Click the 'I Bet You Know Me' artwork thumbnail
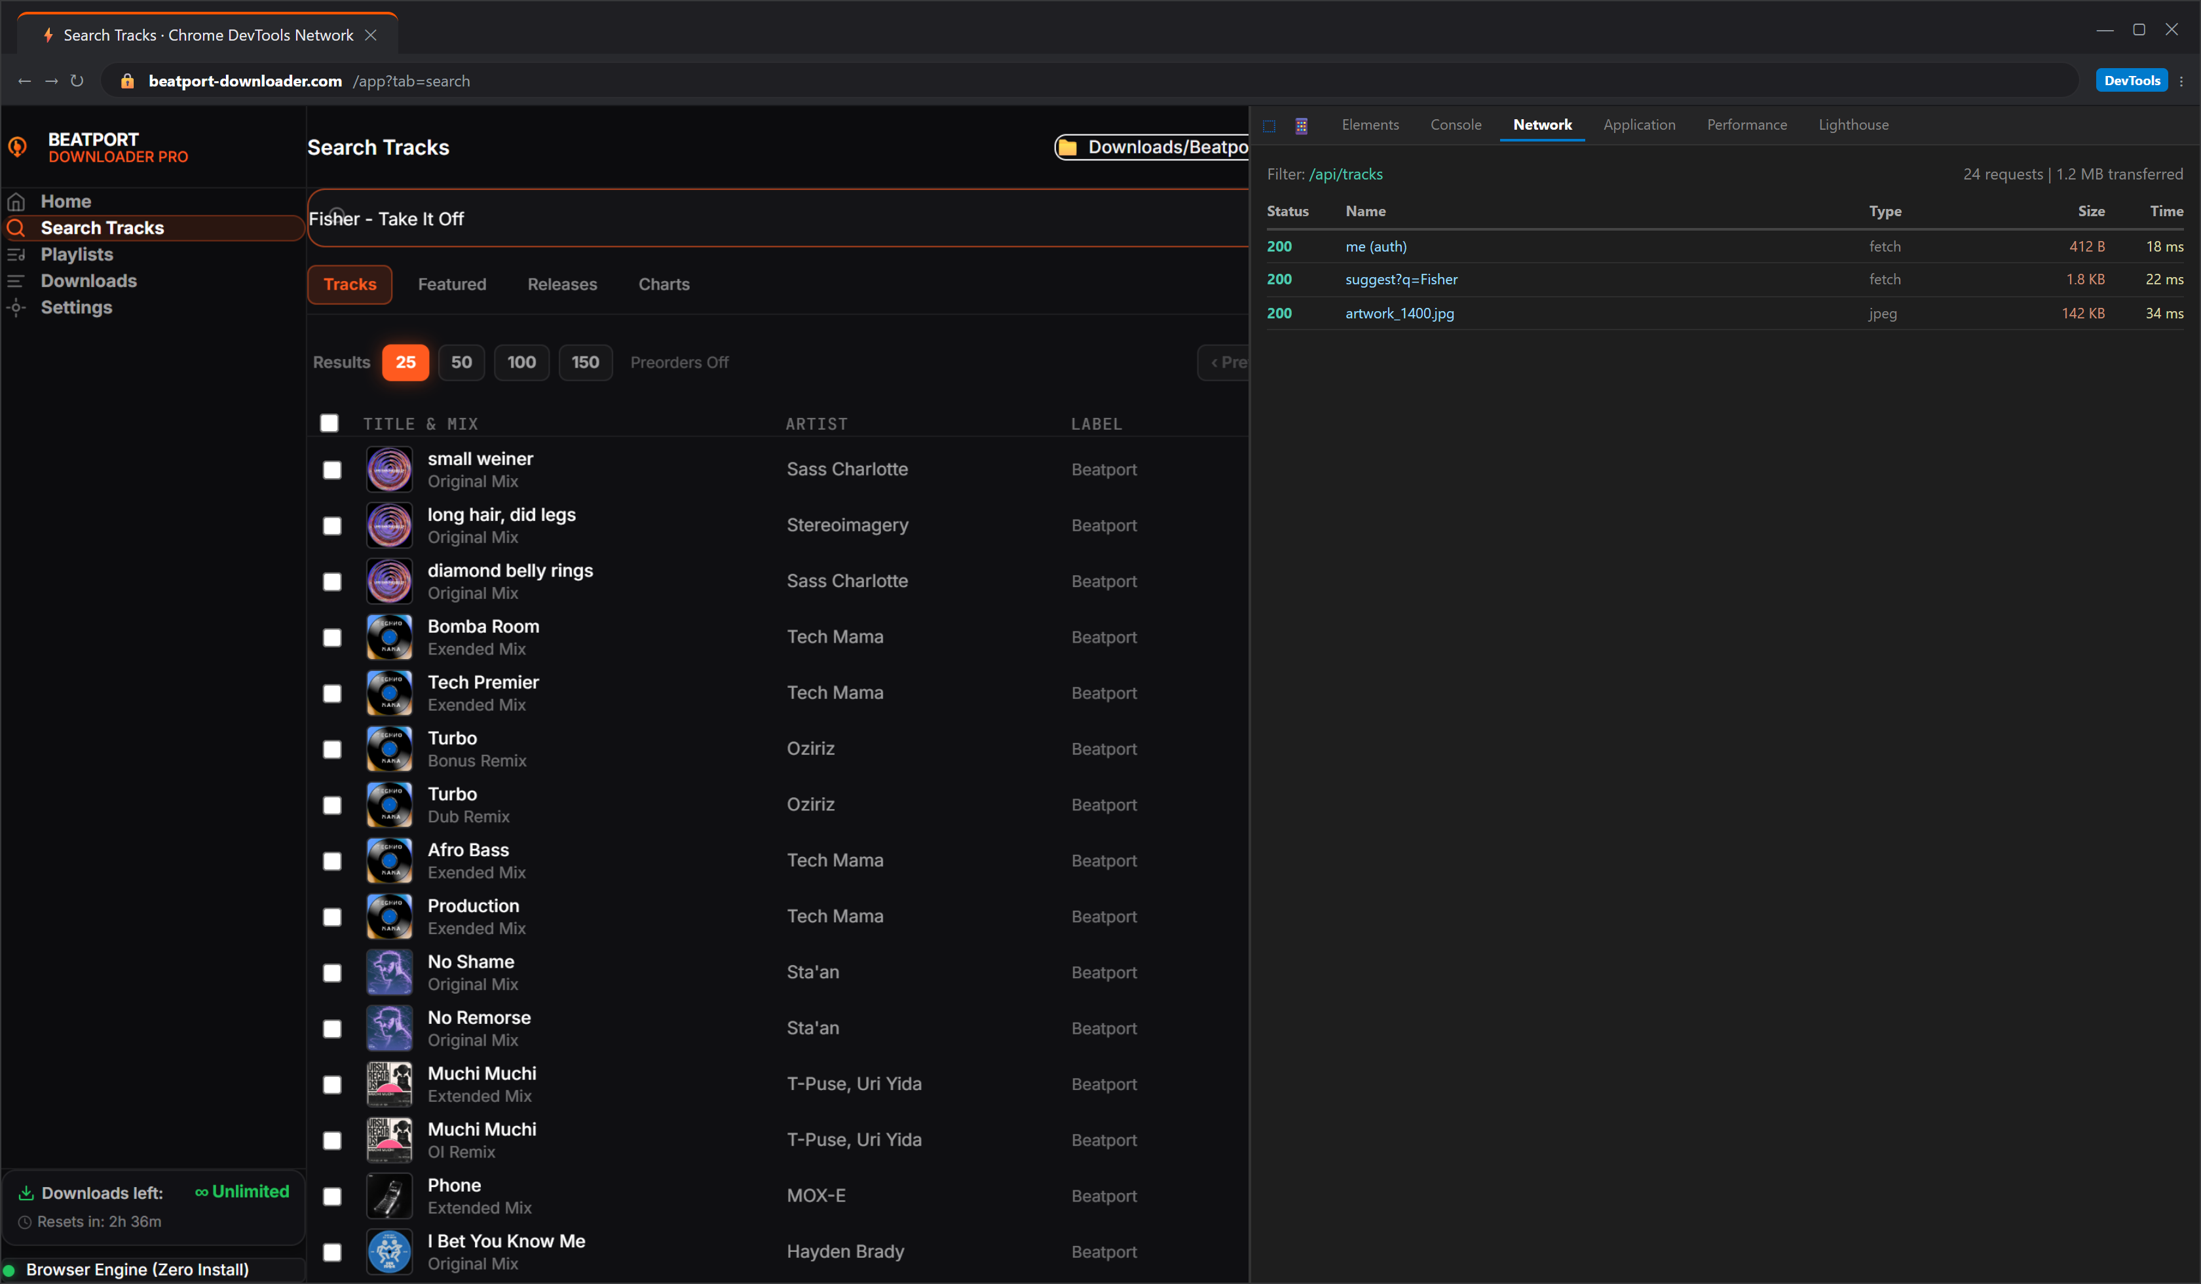The image size is (2201, 1284). pyautogui.click(x=390, y=1253)
